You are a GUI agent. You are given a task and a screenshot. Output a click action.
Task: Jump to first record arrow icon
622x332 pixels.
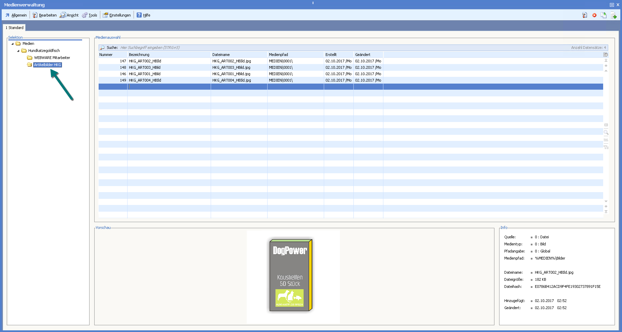pyautogui.click(x=606, y=60)
